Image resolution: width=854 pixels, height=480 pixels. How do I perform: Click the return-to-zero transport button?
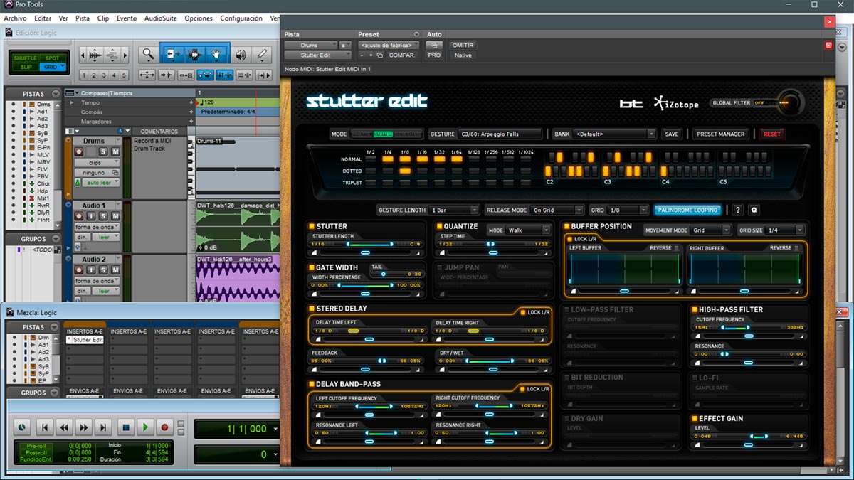pyautogui.click(x=44, y=427)
